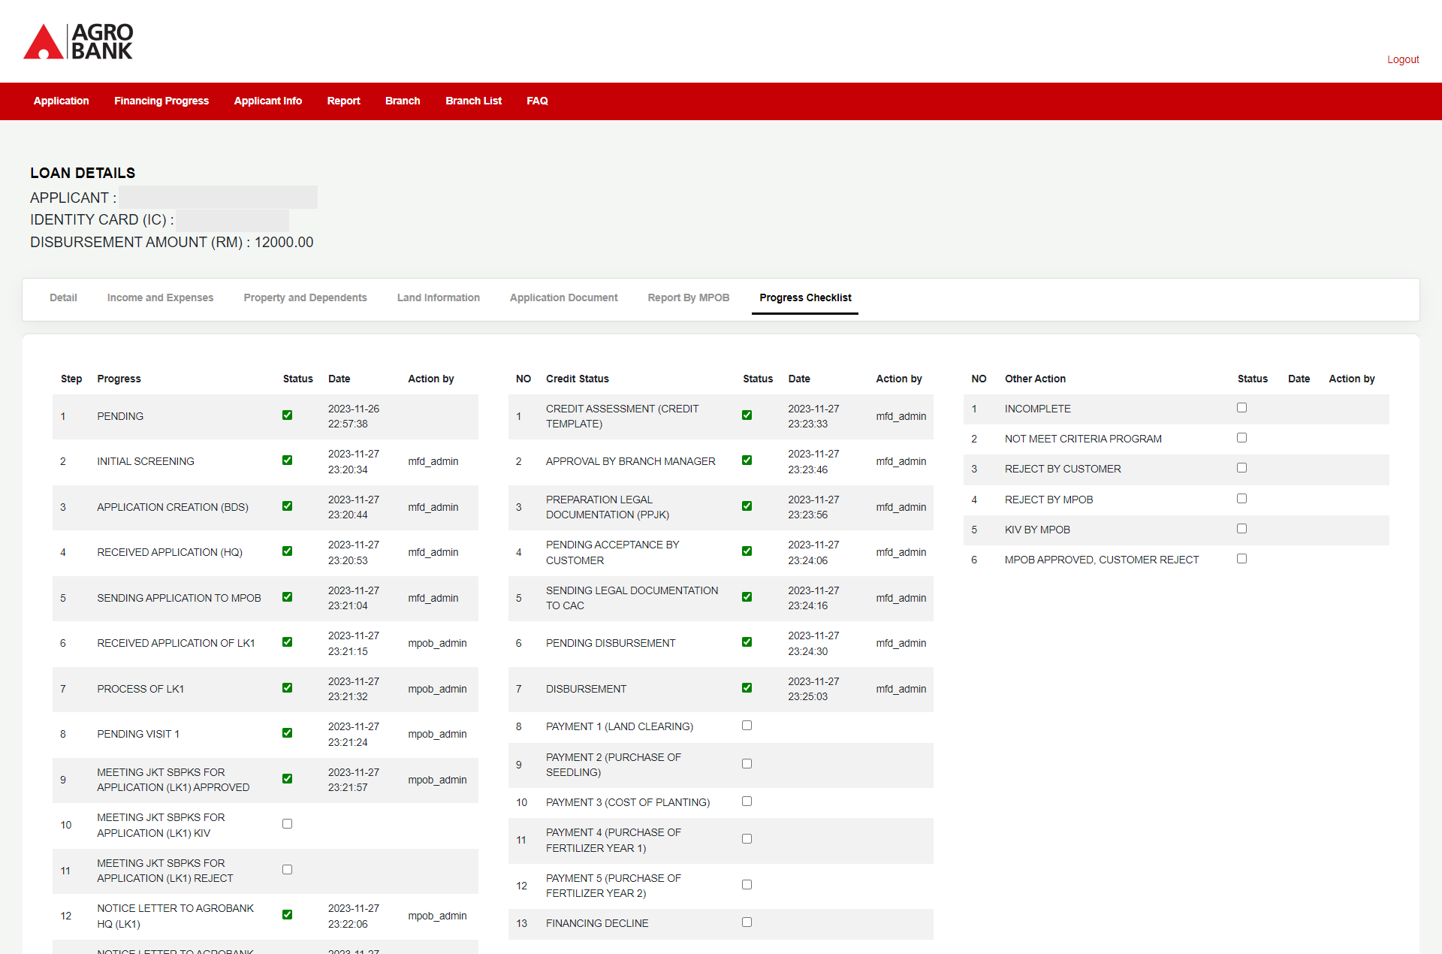Click the disbursement amount 12000.00 text
Viewport: 1442px width, 954px height.
tap(284, 242)
